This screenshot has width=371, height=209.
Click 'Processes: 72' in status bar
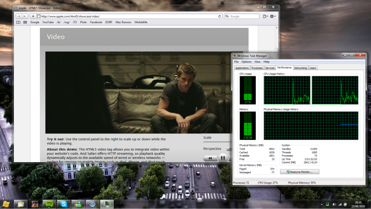[241, 183]
